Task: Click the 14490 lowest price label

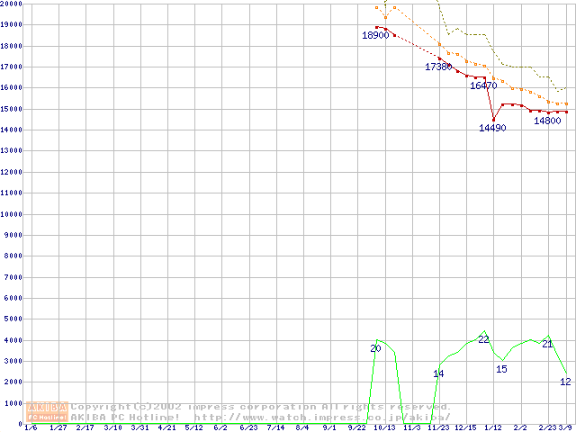Action: tap(492, 128)
